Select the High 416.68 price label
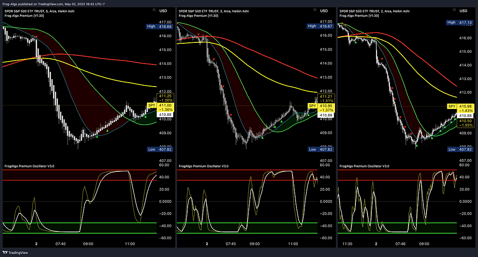This screenshot has height=257, width=478. pyautogui.click(x=159, y=26)
